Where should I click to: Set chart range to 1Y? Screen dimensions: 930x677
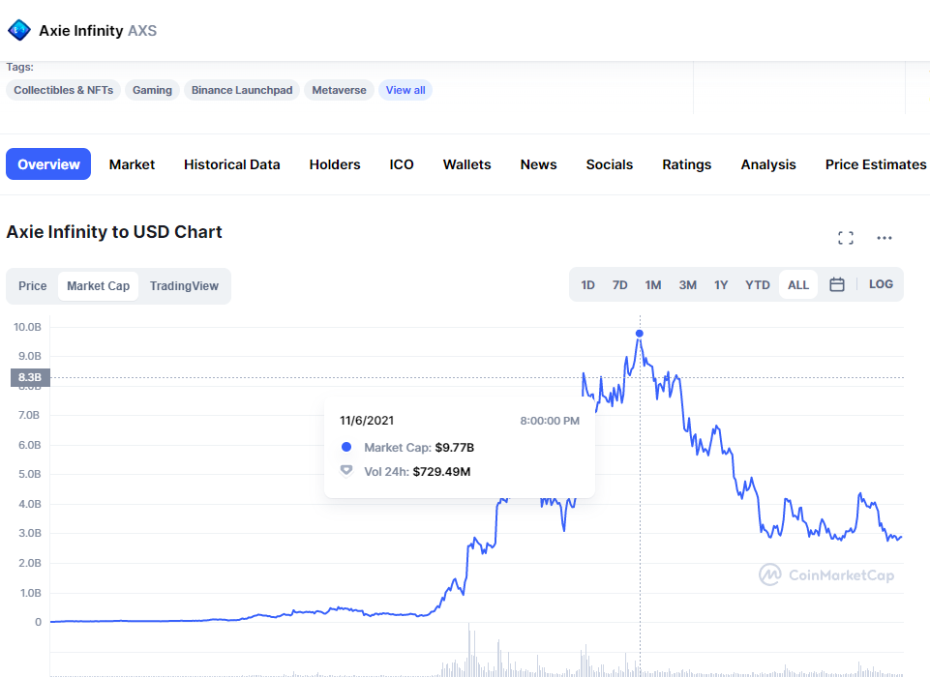(721, 285)
